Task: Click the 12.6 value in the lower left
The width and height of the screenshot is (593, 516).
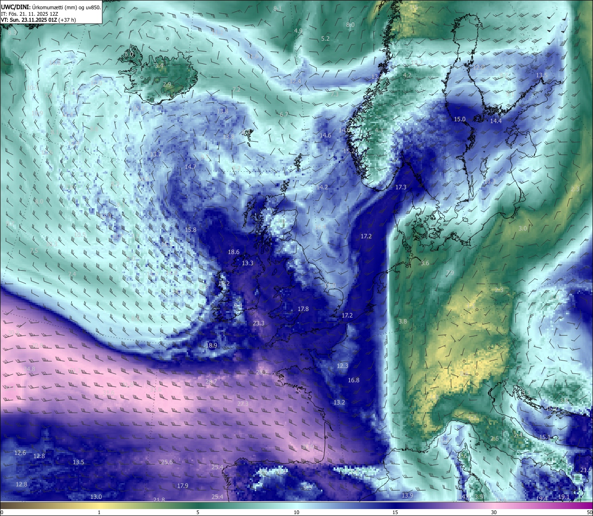Action: [x=20, y=453]
